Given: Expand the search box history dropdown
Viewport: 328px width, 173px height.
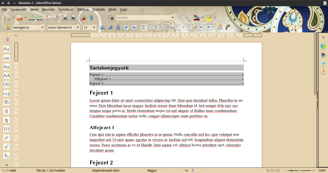Looking at the screenshot, I should click(x=173, y=18).
